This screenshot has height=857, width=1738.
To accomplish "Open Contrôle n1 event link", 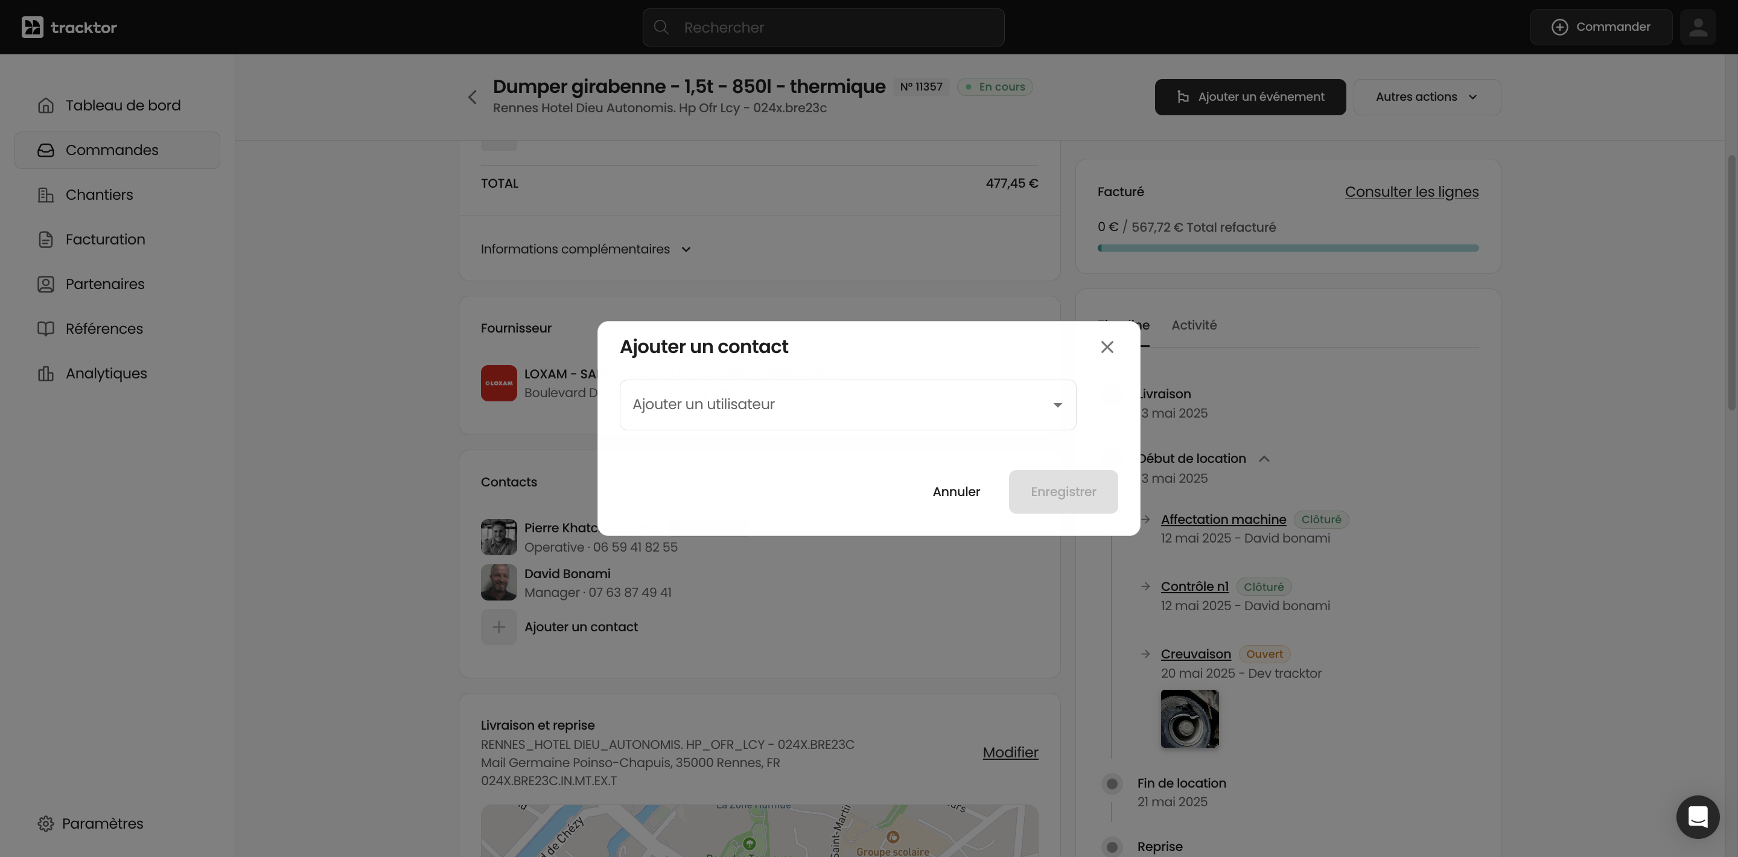I will click(1194, 587).
